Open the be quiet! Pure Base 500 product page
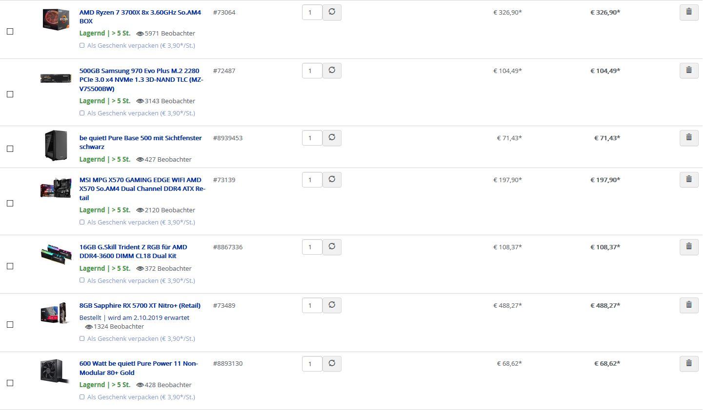The image size is (708, 410). point(141,142)
